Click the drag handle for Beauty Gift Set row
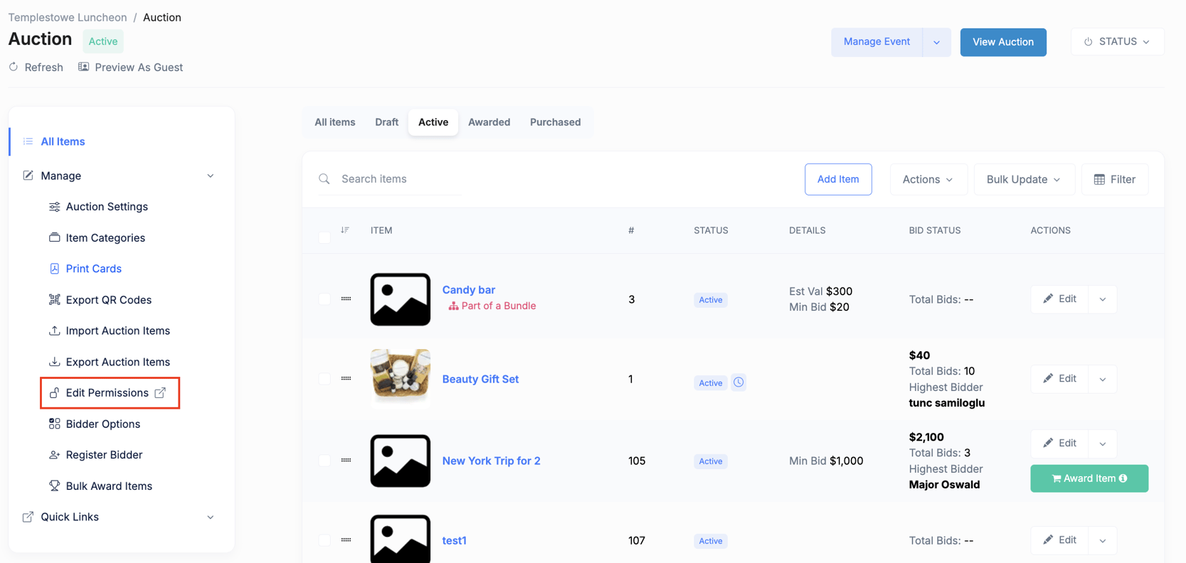This screenshot has width=1186, height=563. tap(346, 379)
